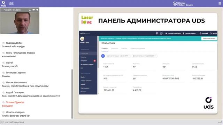Click the total clients value 1 154
223x125 pixels.
(106, 67)
